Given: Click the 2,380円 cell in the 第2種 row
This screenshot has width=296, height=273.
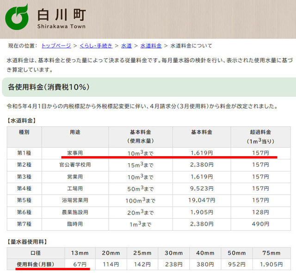Looking at the screenshot, I should click(202, 165).
